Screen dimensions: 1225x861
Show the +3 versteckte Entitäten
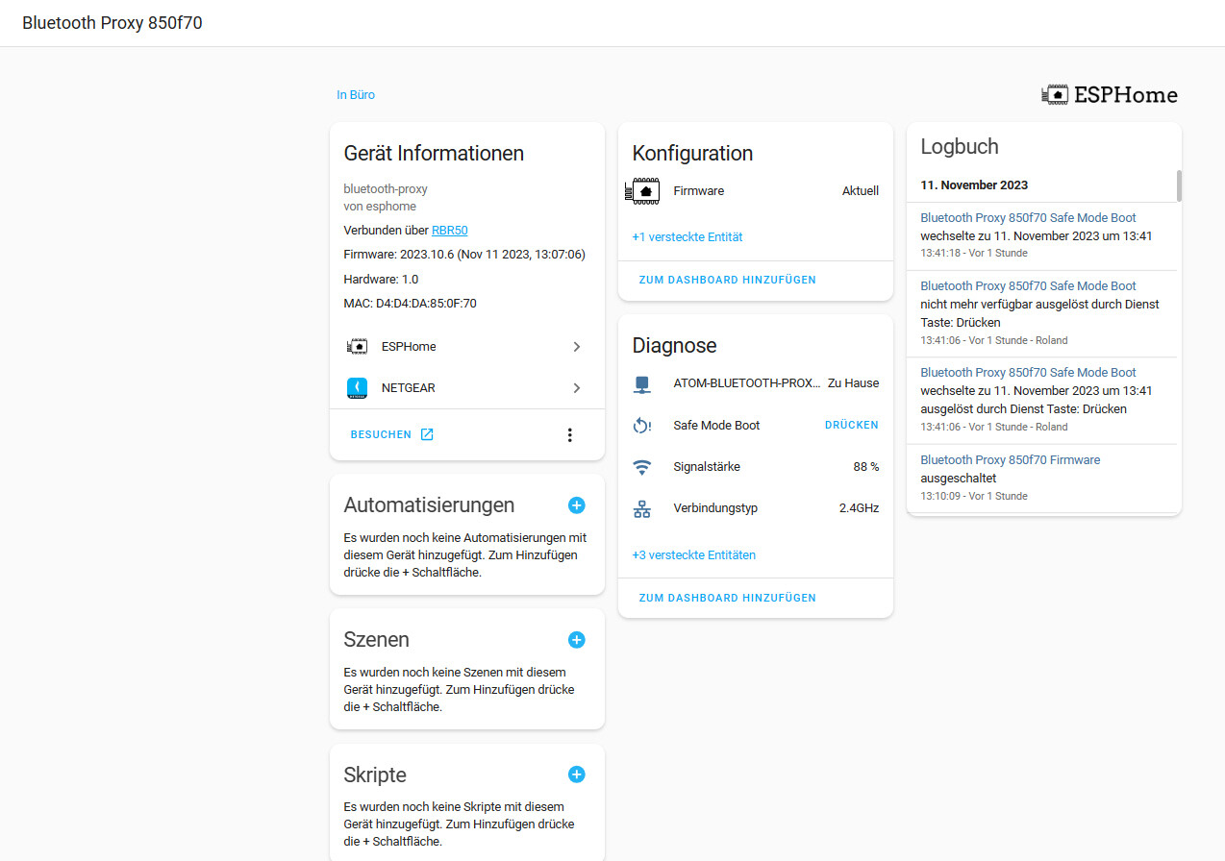tap(694, 554)
